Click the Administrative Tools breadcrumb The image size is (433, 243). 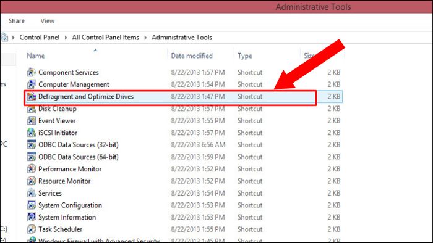pos(182,38)
